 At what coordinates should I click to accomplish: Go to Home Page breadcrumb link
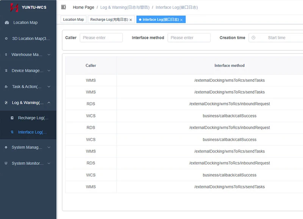tap(83, 7)
